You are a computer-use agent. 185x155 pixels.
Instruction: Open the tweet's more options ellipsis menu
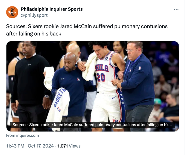tap(176, 9)
